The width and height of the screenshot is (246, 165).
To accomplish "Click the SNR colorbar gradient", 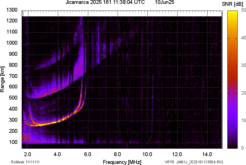I will coord(232,80).
